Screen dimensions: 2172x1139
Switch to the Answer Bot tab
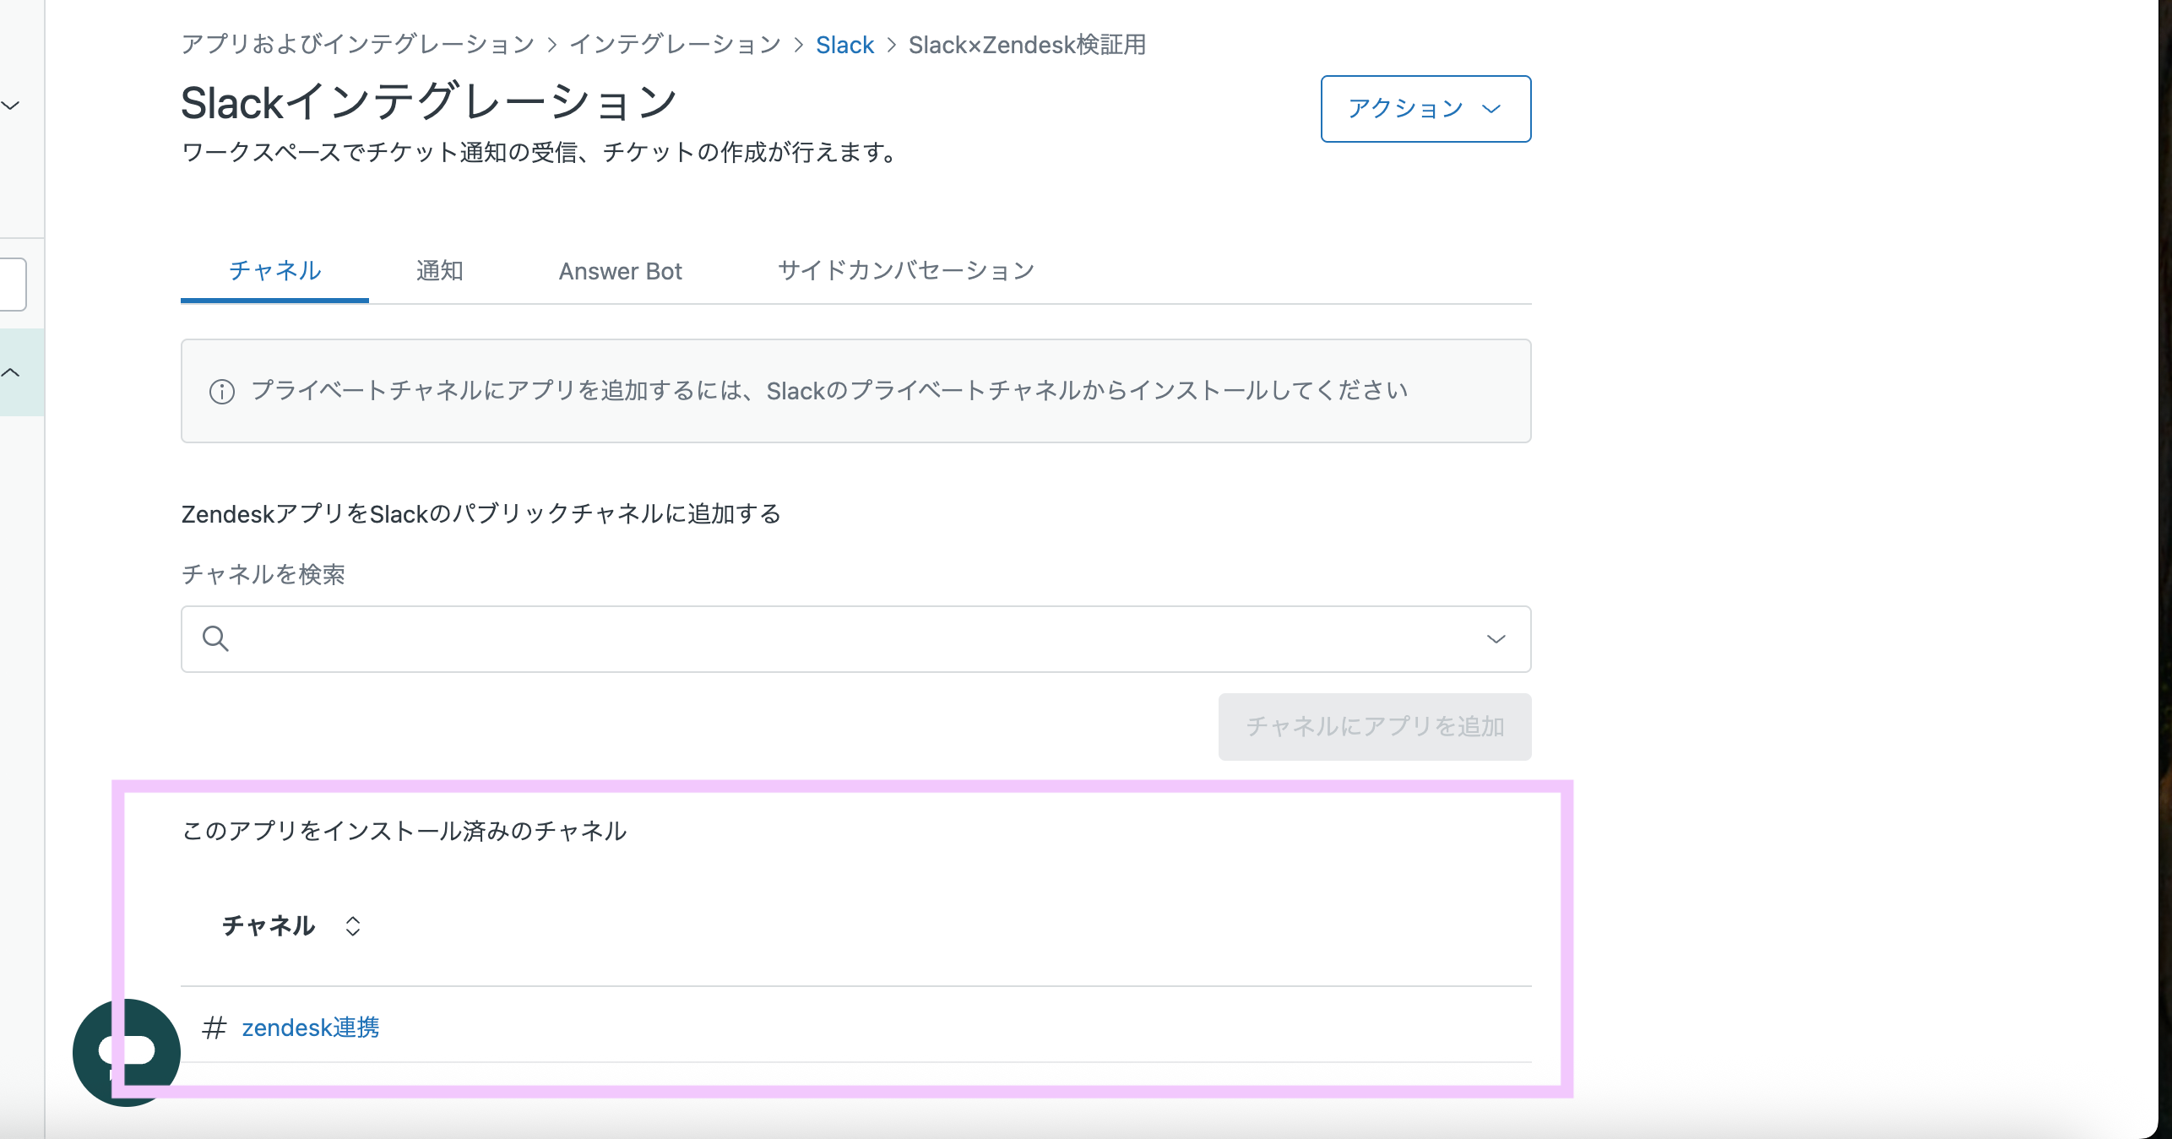coord(620,271)
